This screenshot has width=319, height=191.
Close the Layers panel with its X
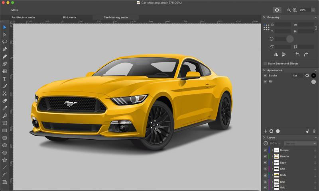coord(264,137)
